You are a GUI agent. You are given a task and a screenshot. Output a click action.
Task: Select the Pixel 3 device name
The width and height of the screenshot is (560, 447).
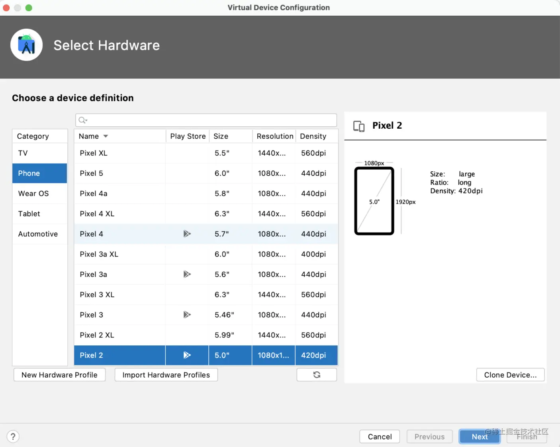tap(91, 315)
